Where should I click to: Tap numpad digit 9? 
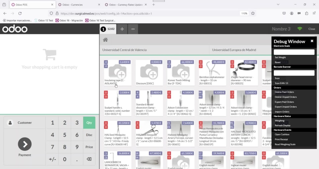pos(77,147)
